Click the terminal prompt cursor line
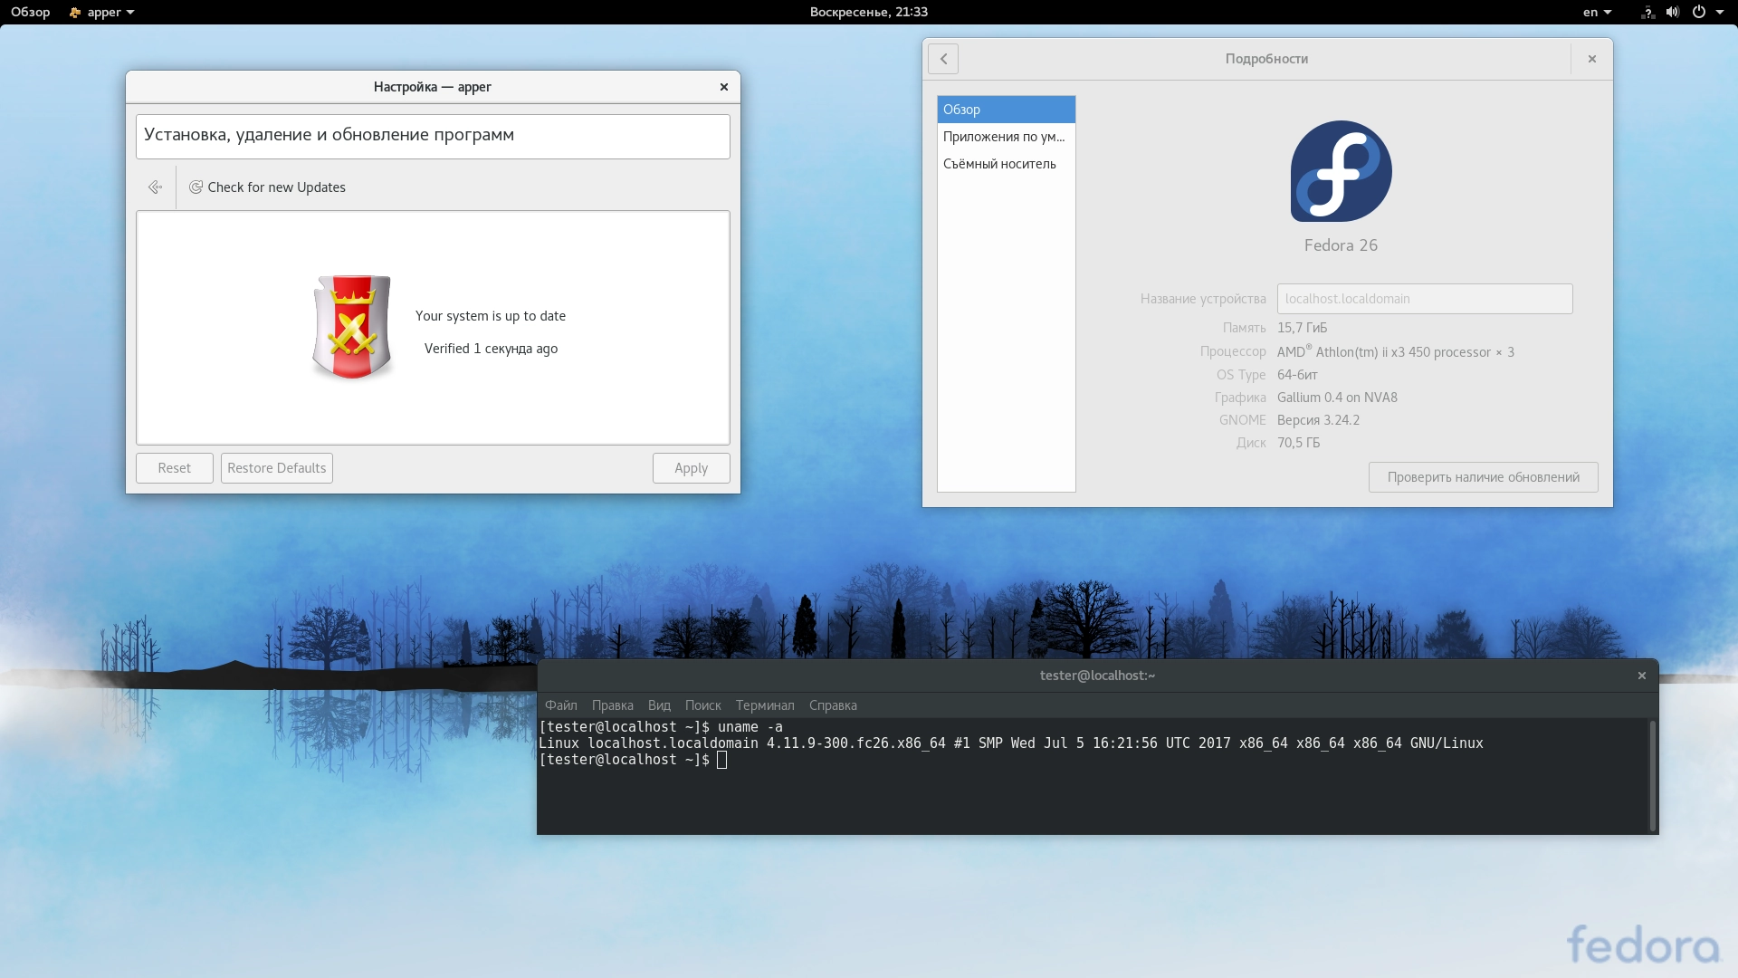The height and width of the screenshot is (978, 1738). [634, 760]
